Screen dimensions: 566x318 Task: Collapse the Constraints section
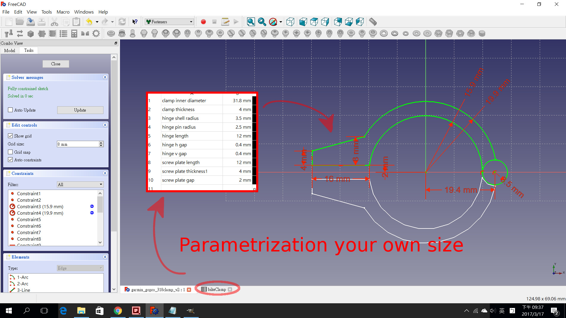click(x=105, y=173)
